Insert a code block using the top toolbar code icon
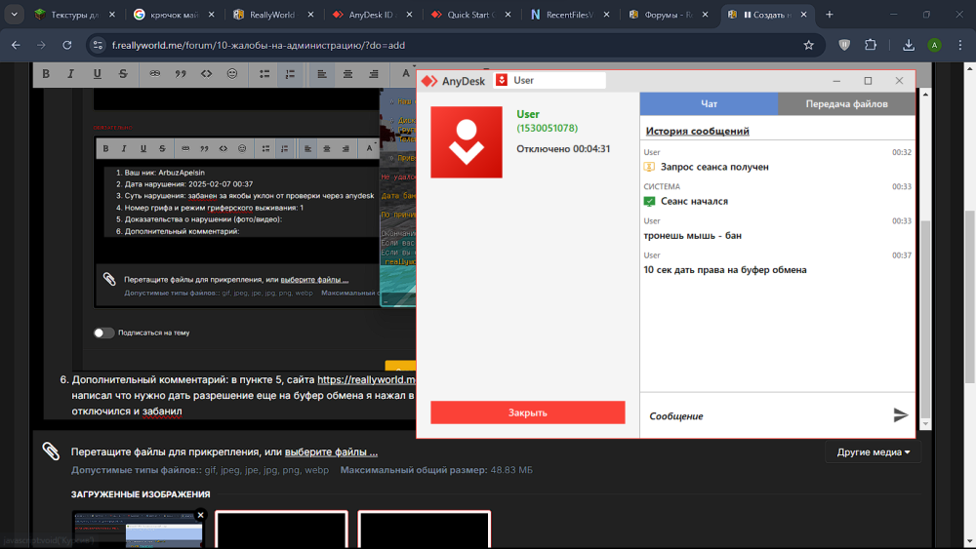Screen dimensions: 976x549 coord(206,74)
